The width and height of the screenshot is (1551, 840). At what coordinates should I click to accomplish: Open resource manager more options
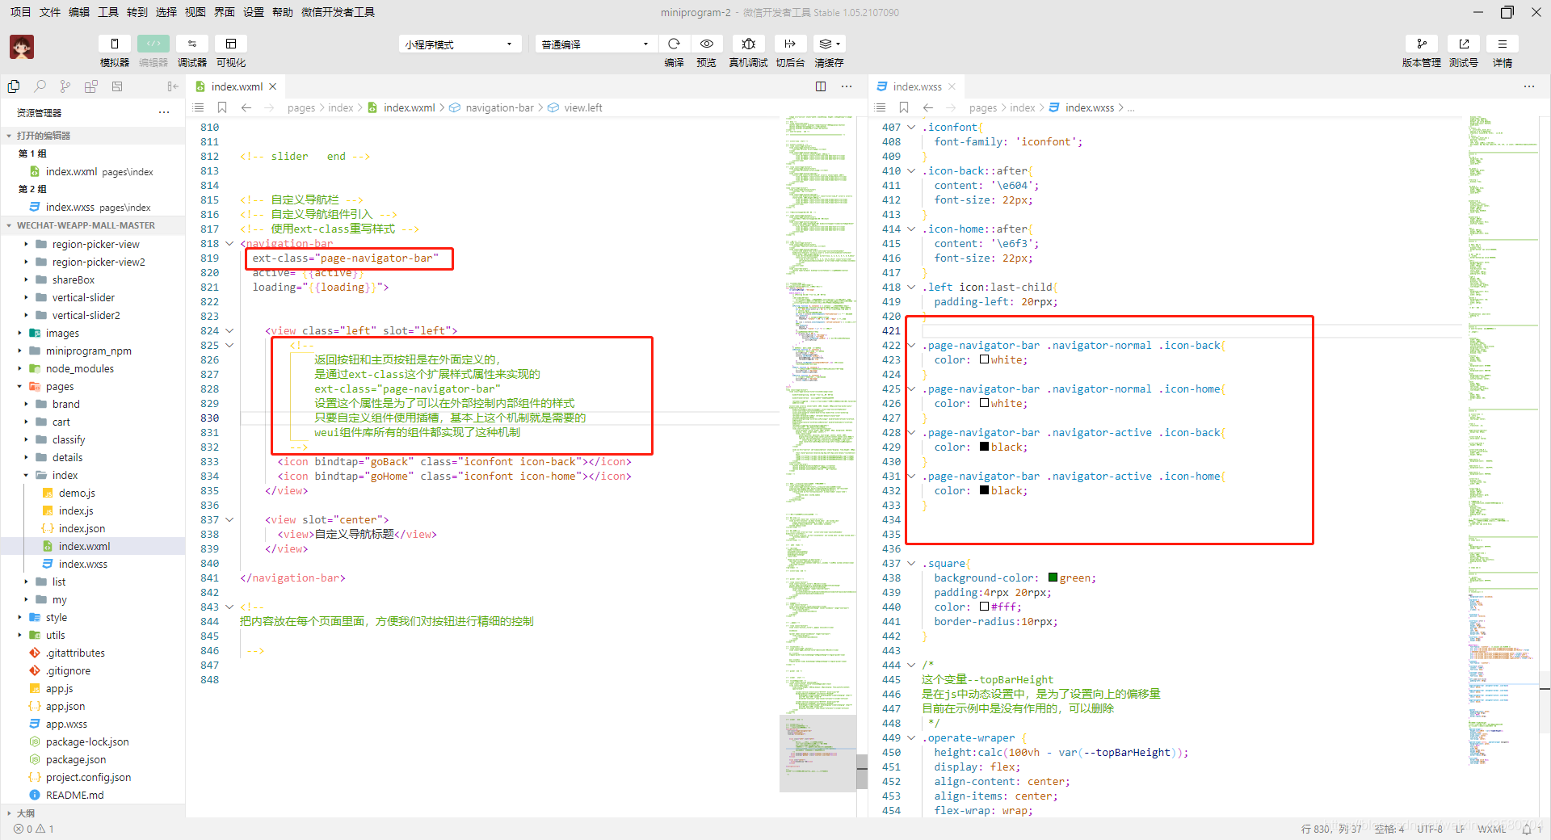tap(164, 112)
